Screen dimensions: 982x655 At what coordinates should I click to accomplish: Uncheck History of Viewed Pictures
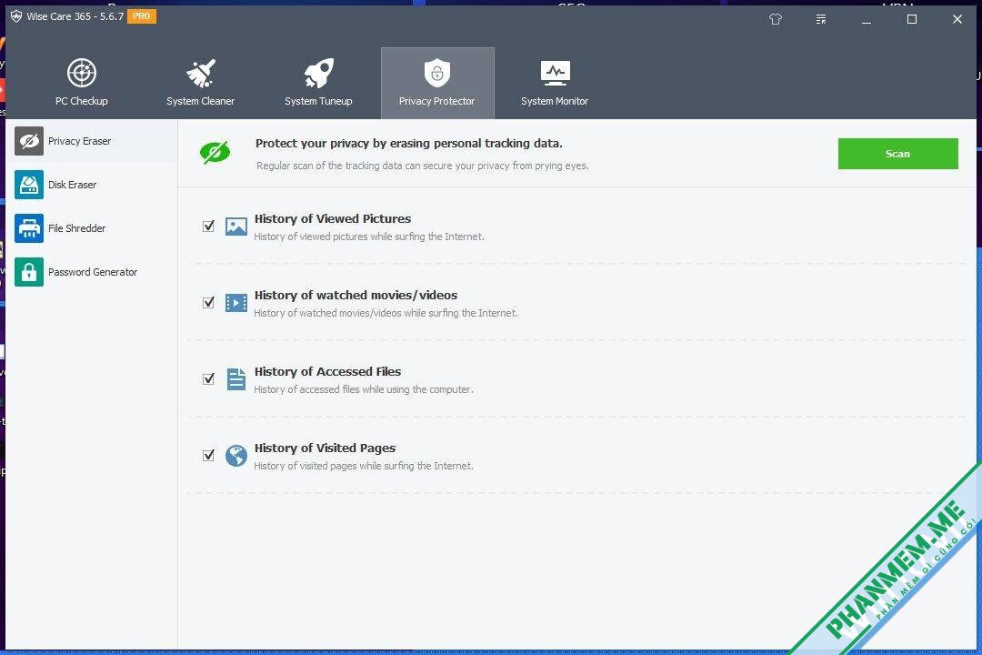coord(208,227)
